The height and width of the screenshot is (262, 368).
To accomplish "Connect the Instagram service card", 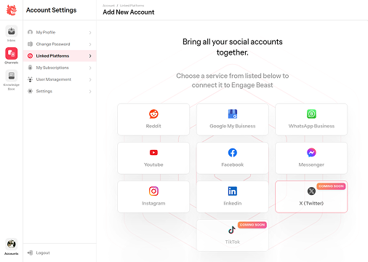I will point(153,196).
